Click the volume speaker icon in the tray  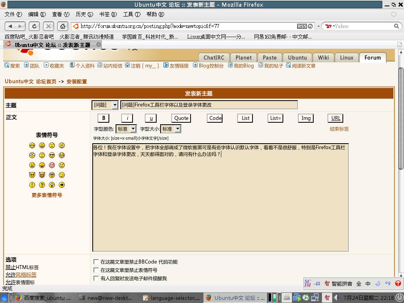[336, 298]
